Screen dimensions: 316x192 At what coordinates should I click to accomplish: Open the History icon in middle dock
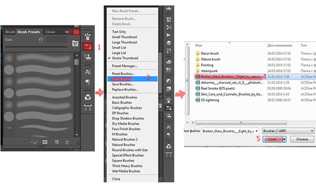(169, 51)
